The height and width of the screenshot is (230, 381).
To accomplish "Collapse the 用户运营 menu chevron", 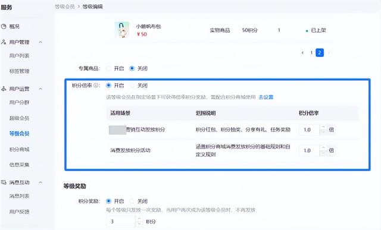I will 40,89.
